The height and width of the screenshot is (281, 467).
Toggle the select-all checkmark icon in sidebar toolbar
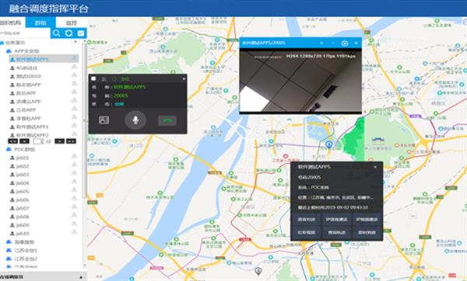pyautogui.click(x=81, y=33)
